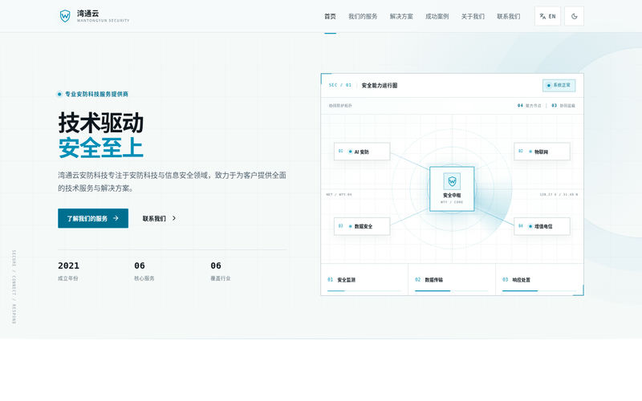Click the 2021 成立年份 statistic

(69, 271)
